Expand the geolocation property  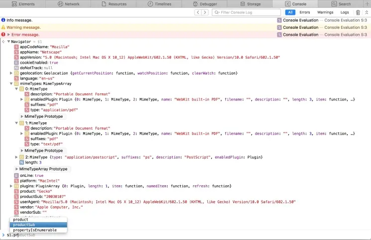[x=11, y=73]
